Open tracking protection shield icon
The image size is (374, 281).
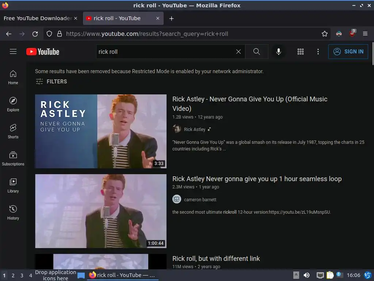coord(49,34)
